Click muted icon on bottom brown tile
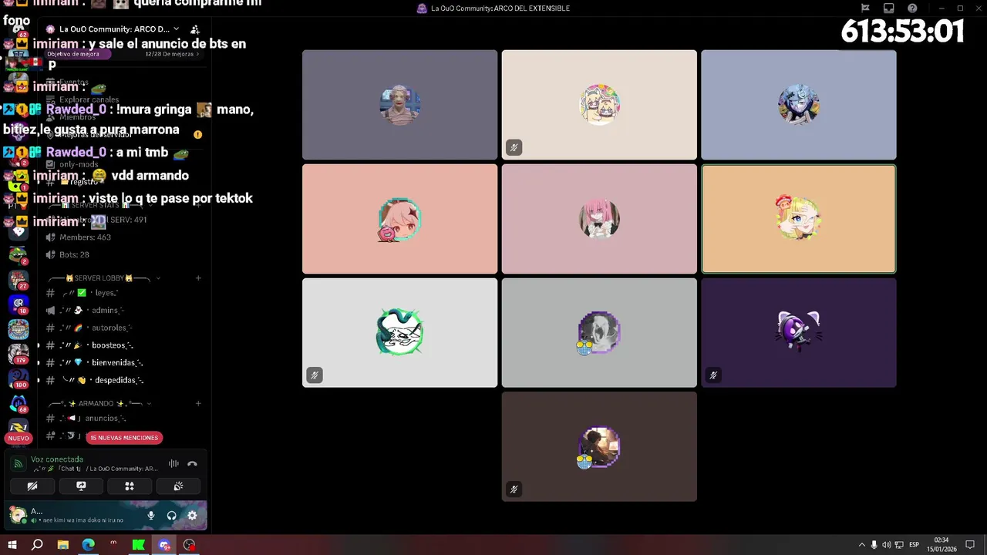 [514, 489]
